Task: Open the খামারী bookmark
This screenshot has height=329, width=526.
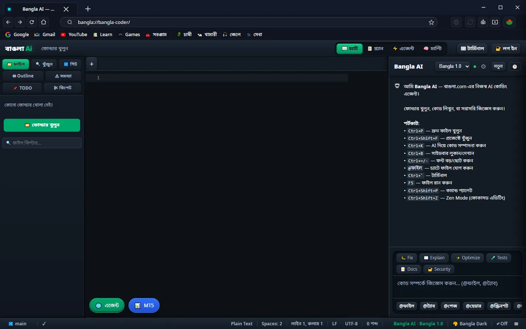Action: pyautogui.click(x=208, y=35)
